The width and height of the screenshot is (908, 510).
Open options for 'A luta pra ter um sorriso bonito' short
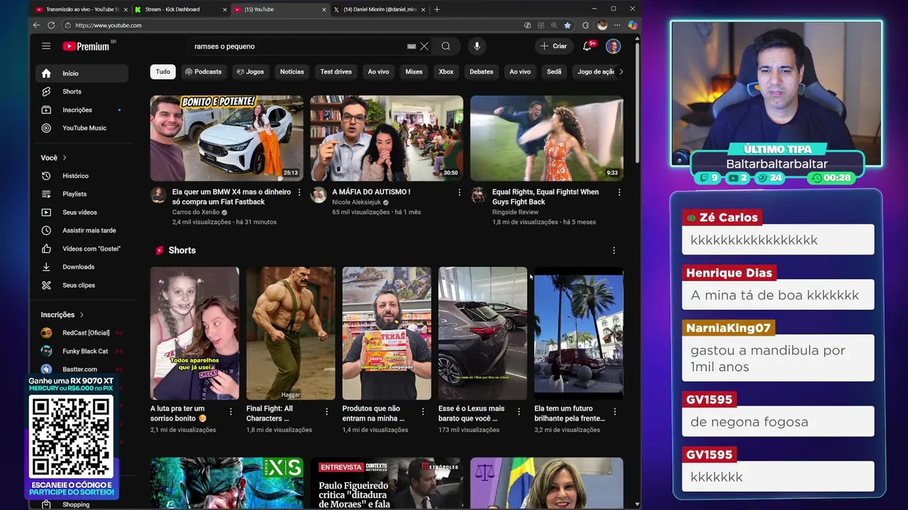[x=231, y=412]
